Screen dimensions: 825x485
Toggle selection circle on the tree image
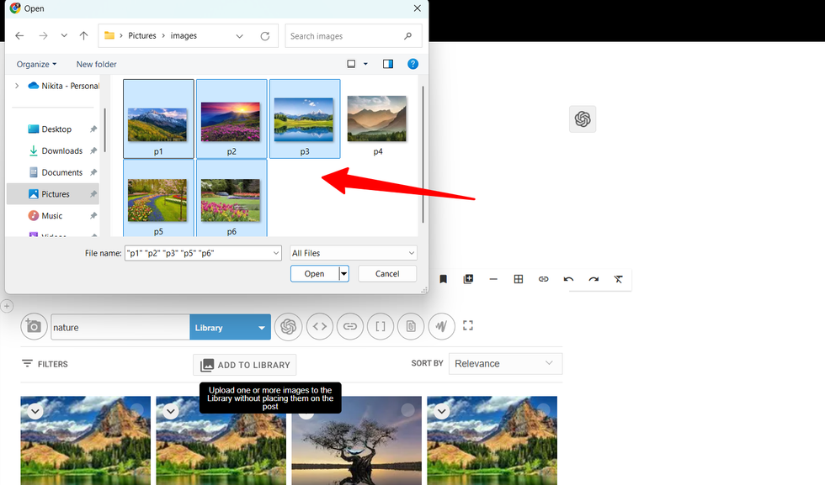tap(407, 409)
